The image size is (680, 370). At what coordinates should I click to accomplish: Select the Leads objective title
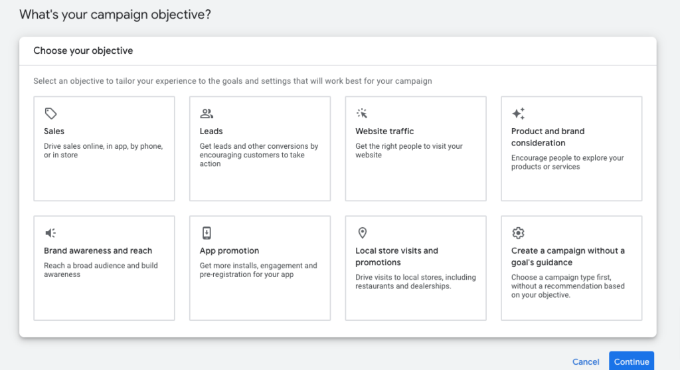(211, 132)
